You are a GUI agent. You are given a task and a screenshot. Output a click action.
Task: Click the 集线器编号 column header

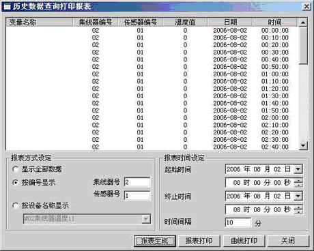95,23
